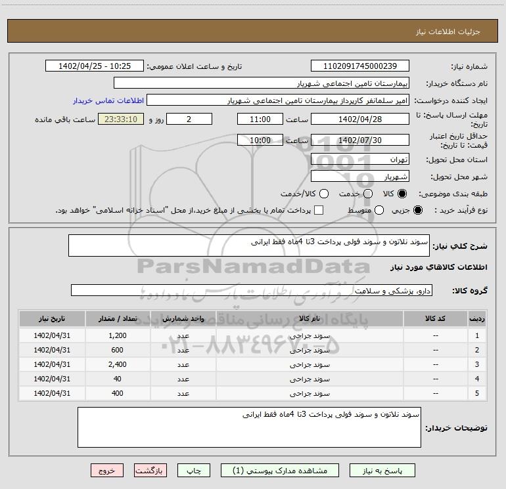Click the validity time field 10:00
Image resolution: width=506 pixels, height=489 pixels.
click(260, 140)
